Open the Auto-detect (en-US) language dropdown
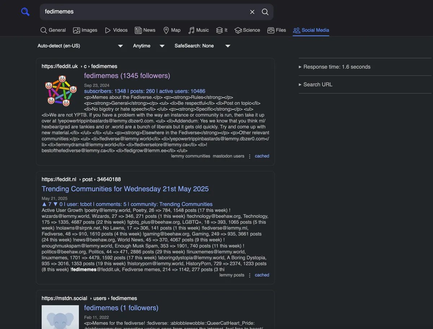 pyautogui.click(x=80, y=46)
